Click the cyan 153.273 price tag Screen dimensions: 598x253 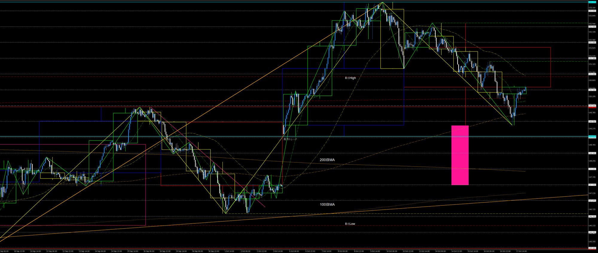[592, 2]
